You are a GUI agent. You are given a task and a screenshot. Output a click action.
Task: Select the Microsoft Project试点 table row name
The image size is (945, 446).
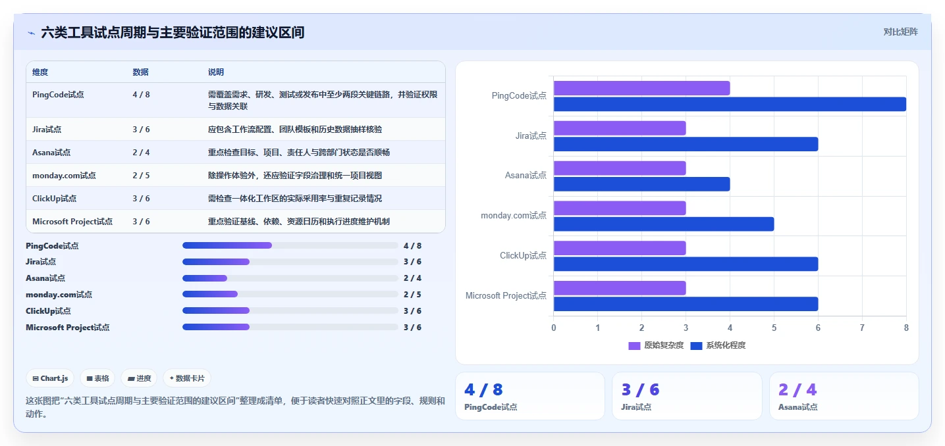point(72,222)
